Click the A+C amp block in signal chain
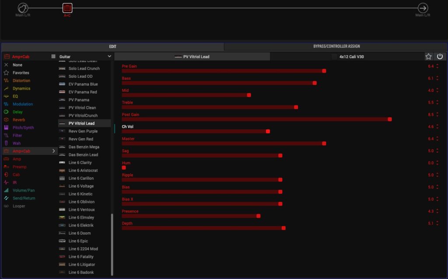This screenshot has height=279, width=448. point(67,8)
